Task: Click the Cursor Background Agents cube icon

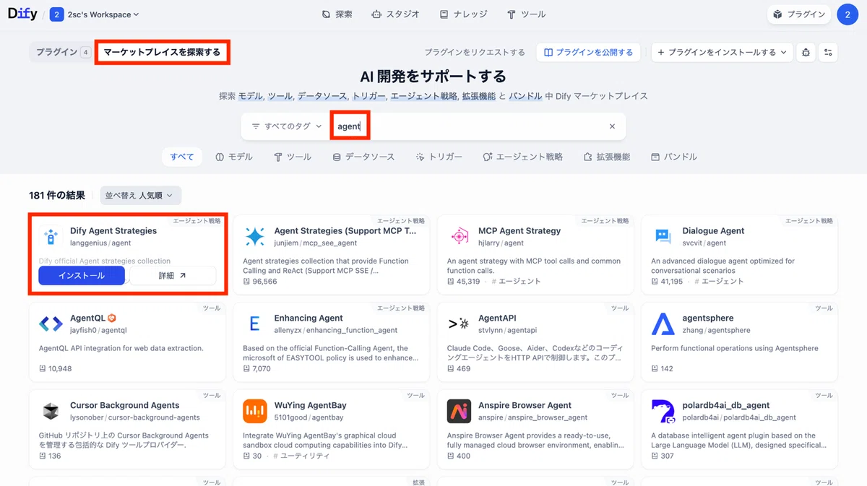Action: pyautogui.click(x=51, y=411)
